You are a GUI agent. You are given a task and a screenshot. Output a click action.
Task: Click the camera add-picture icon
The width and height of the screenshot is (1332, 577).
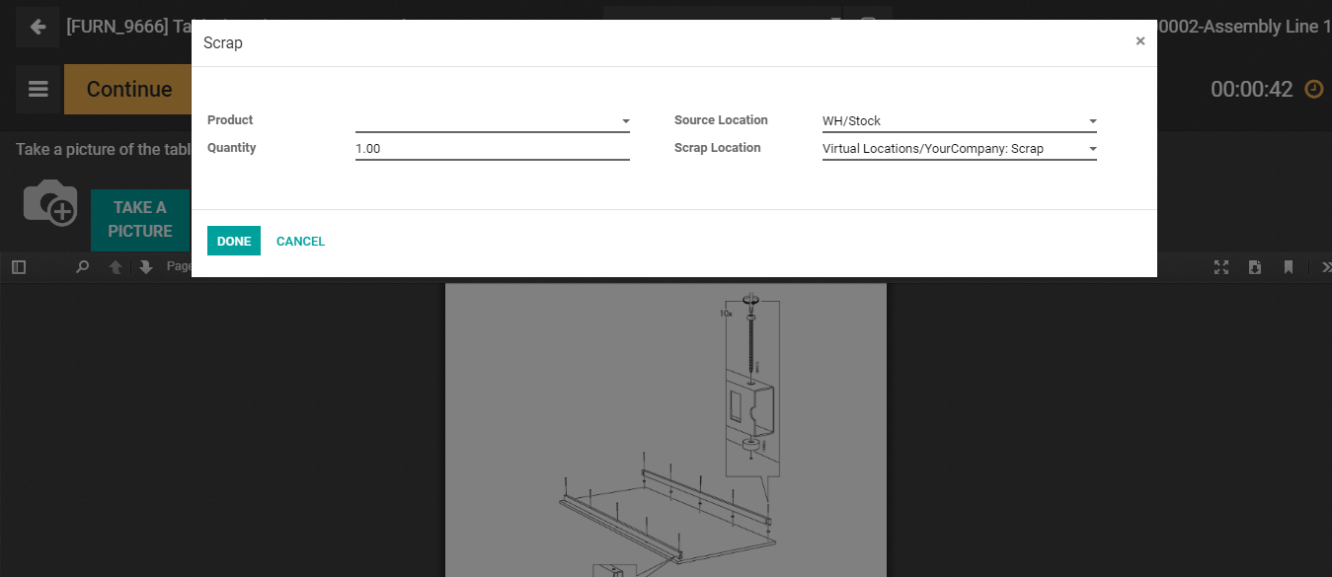click(50, 202)
